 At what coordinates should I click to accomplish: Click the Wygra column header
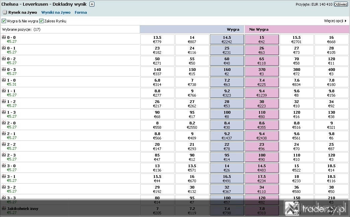pos(233,29)
